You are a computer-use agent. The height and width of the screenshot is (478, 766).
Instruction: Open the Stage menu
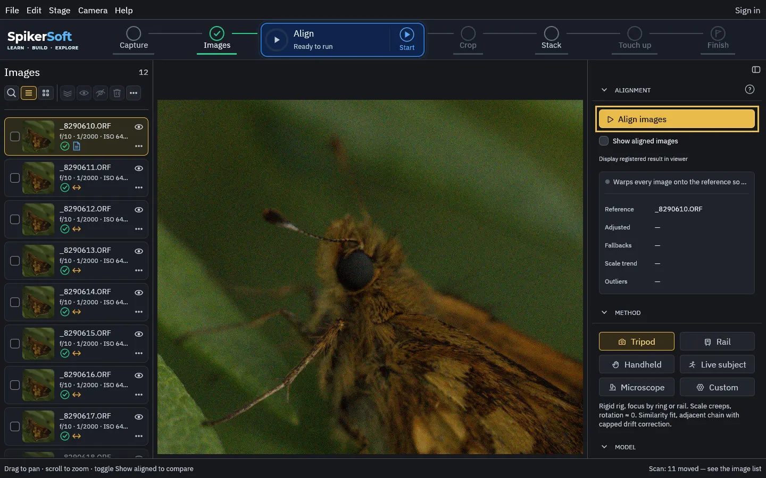pos(60,10)
